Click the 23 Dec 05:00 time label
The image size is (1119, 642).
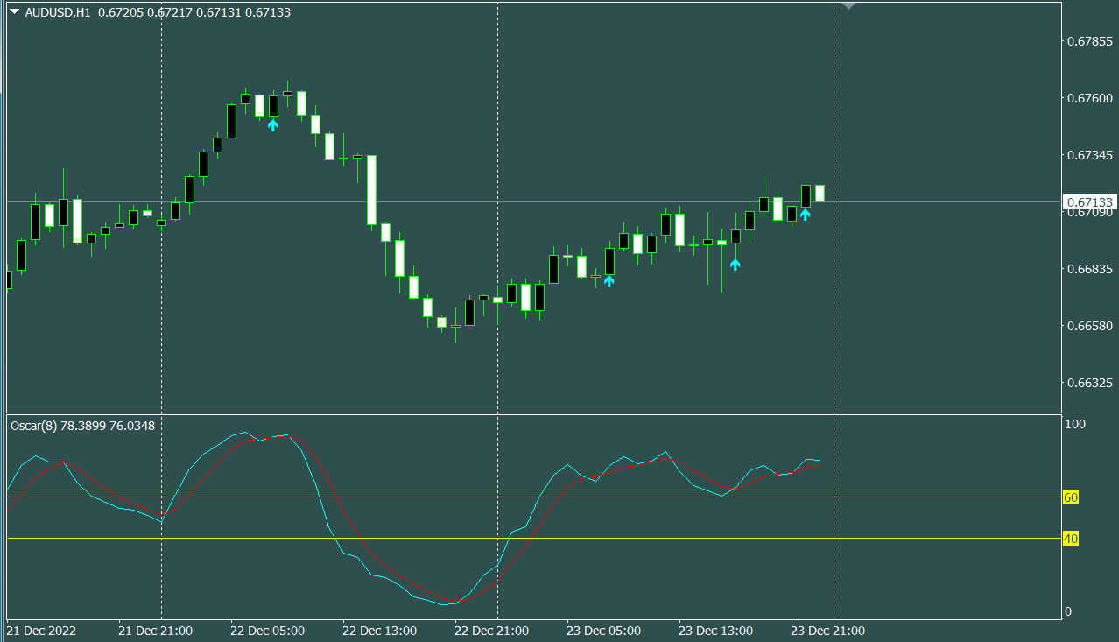(603, 631)
